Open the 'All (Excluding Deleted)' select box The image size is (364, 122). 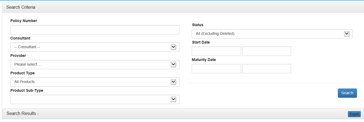(267, 34)
